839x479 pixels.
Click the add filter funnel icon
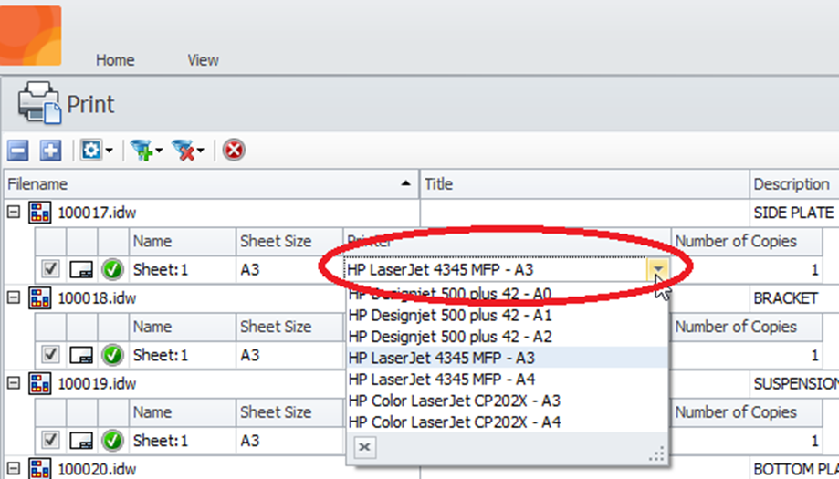point(142,151)
